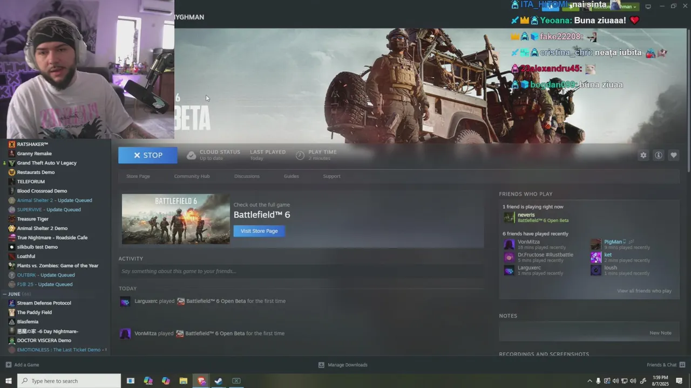Open Battlefield 6 promo thumbnail
Screen dimensions: 691x388
(175, 219)
